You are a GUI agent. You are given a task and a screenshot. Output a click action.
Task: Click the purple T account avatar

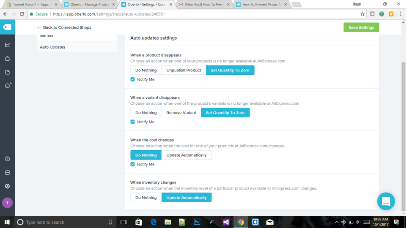coord(7,203)
